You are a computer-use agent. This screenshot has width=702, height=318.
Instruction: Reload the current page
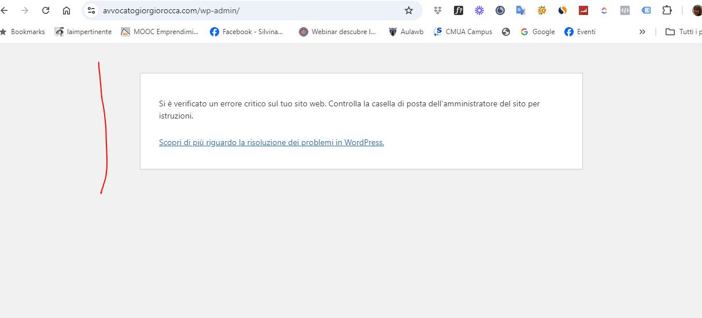tap(46, 10)
